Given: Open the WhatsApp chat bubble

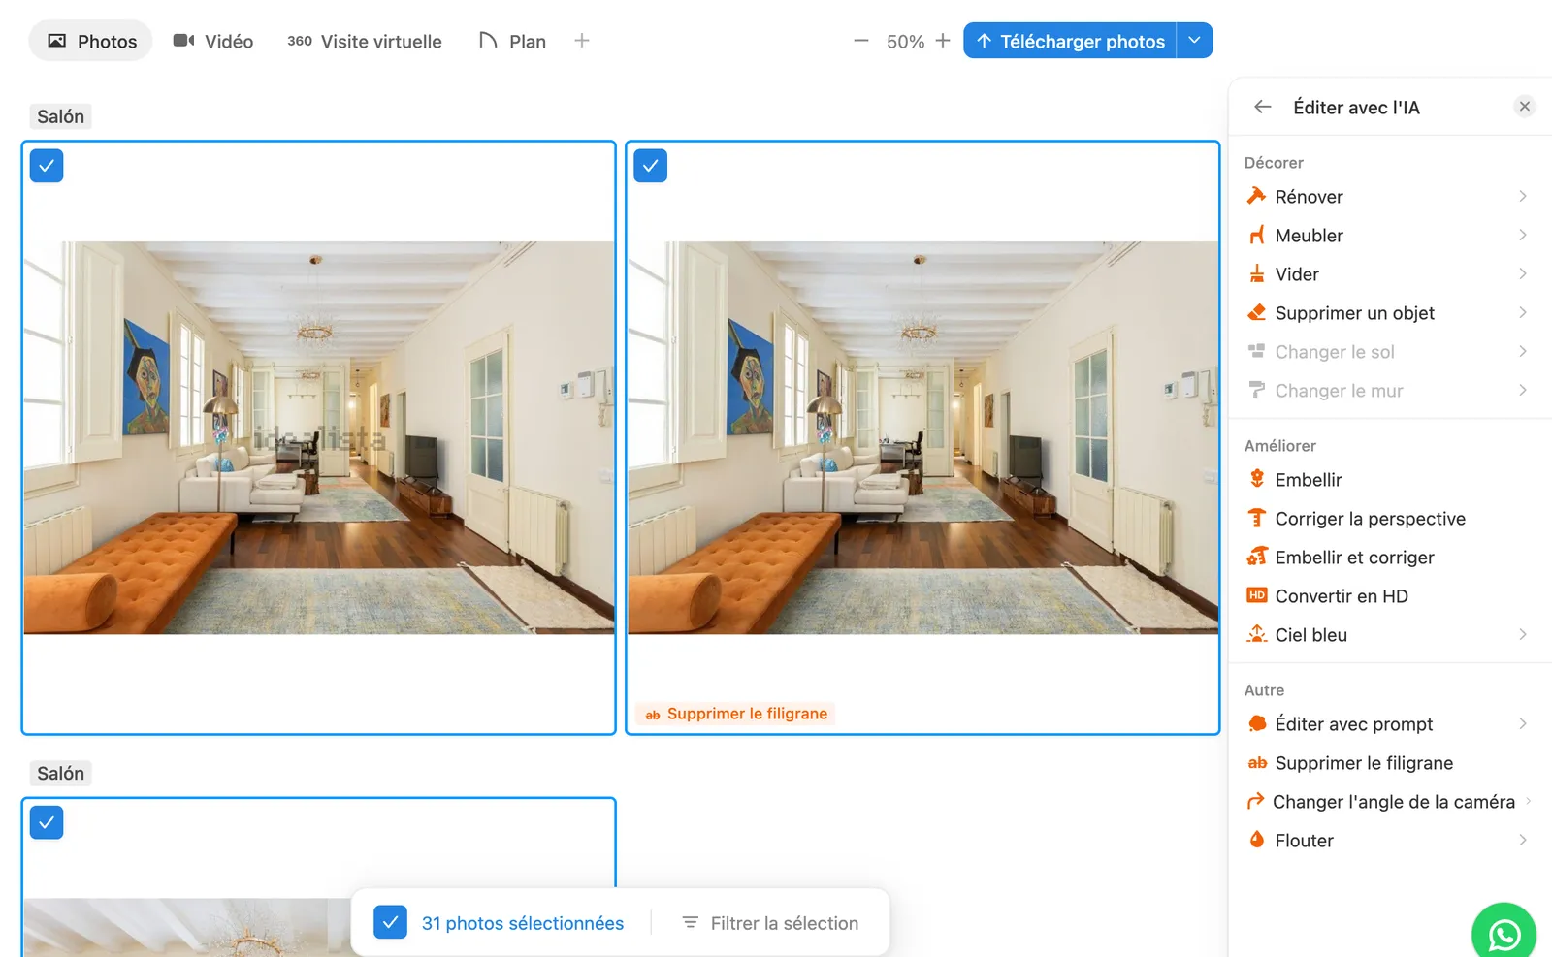Looking at the screenshot, I should point(1503,933).
